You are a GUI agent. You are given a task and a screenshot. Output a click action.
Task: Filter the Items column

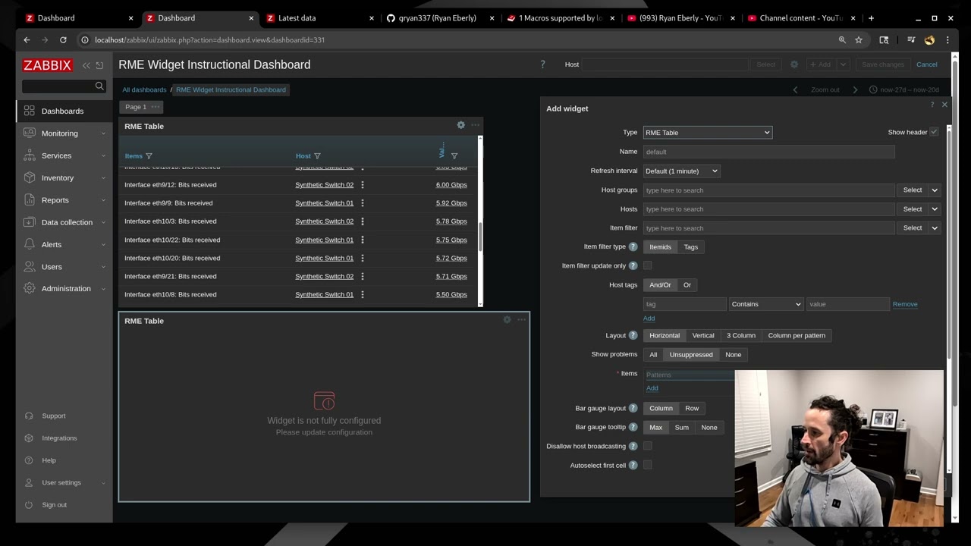click(149, 156)
